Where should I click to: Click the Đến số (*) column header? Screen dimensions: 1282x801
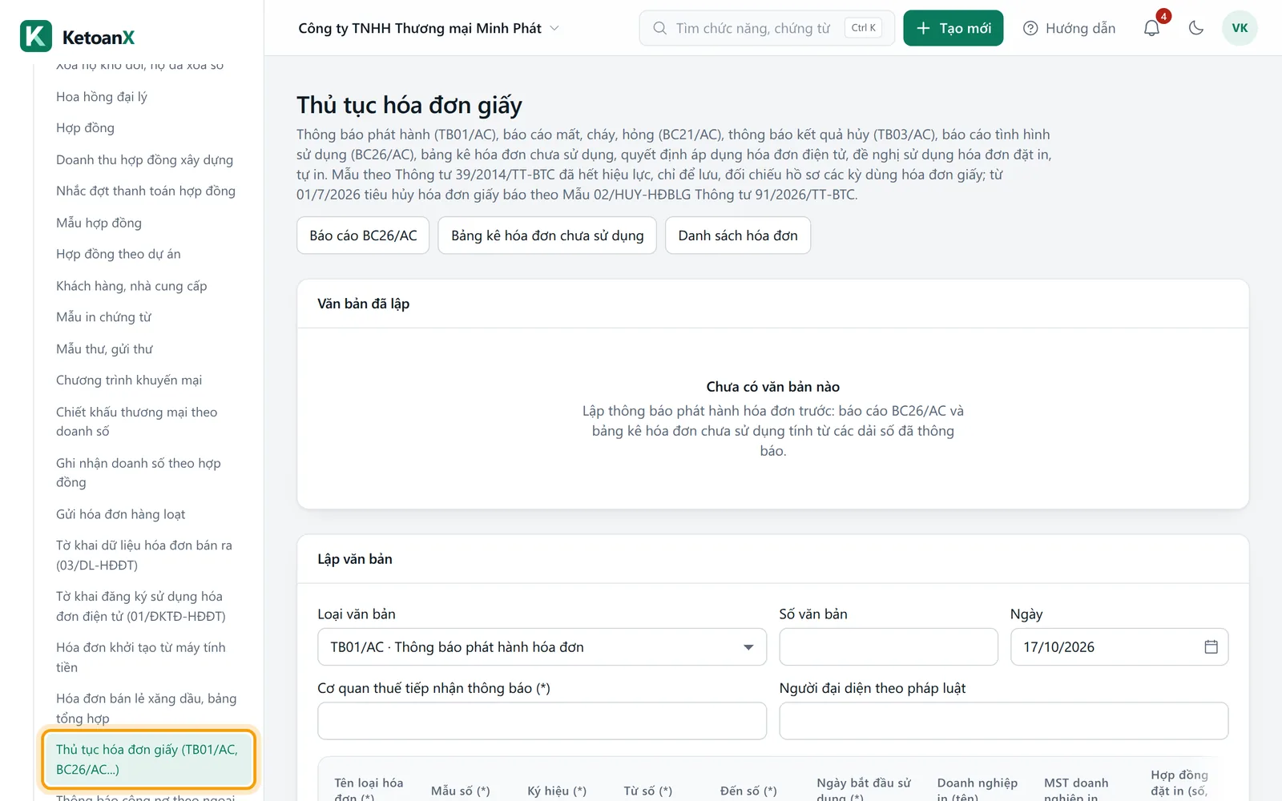[748, 791]
